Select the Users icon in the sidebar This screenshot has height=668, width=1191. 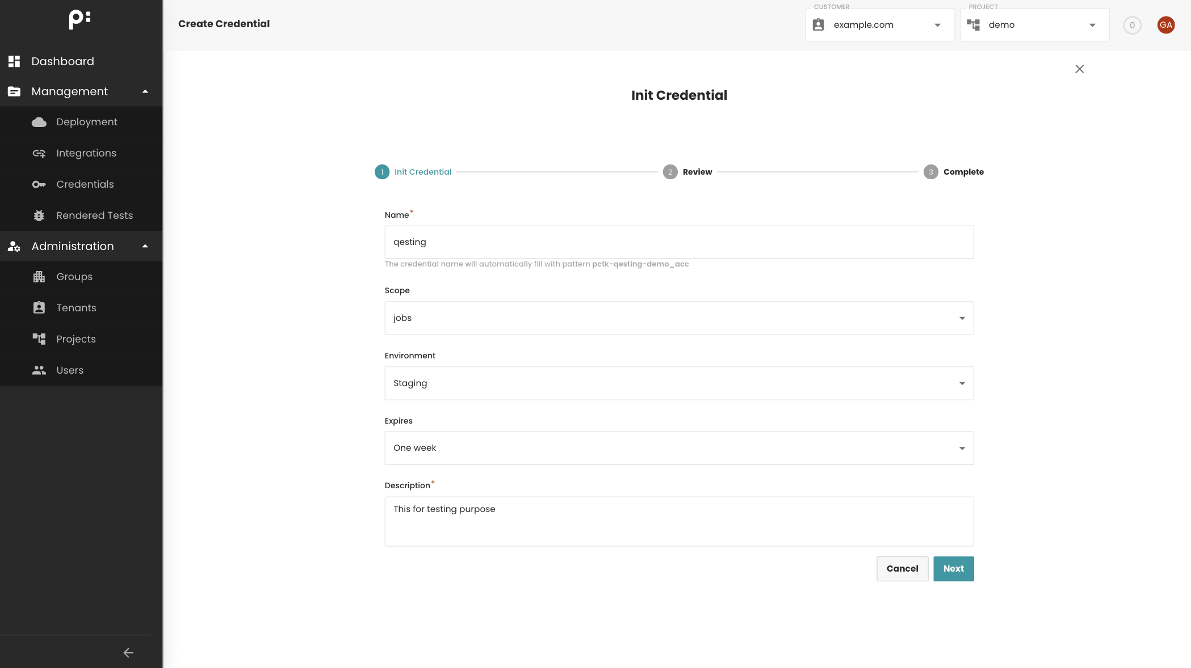(39, 370)
